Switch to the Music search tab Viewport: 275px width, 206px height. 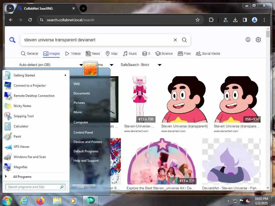pyautogui.click(x=130, y=54)
